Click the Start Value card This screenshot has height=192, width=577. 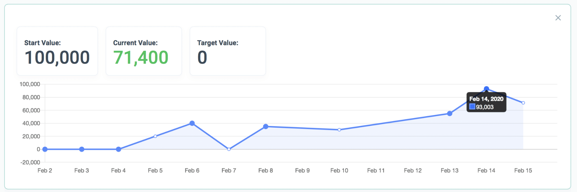point(57,51)
